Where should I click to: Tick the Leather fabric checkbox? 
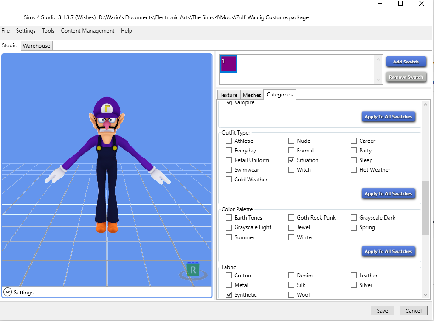click(x=354, y=276)
